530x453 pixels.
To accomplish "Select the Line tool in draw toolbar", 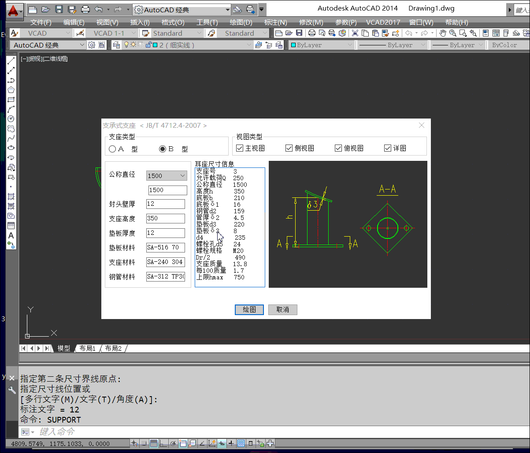I will tap(11, 61).
